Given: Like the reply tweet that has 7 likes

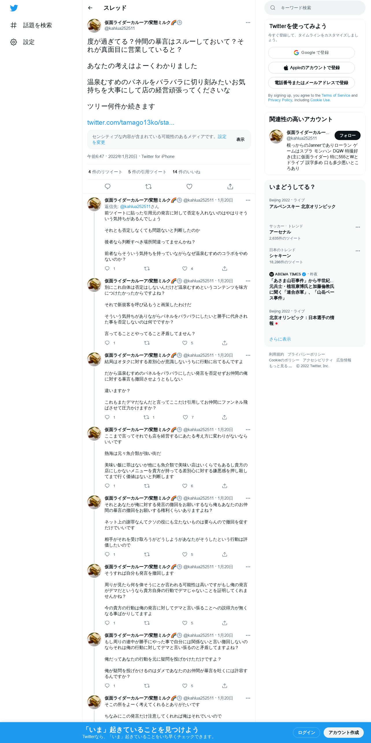Looking at the screenshot, I should click(x=185, y=417).
